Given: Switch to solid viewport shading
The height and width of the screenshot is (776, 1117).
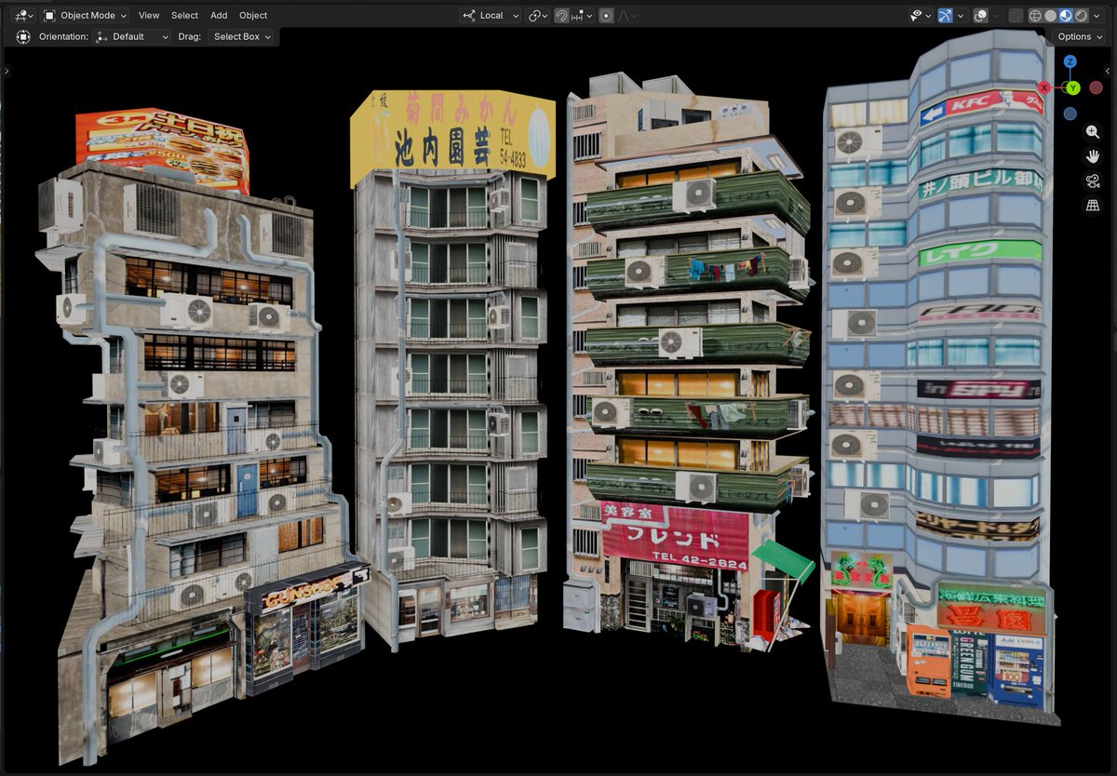Looking at the screenshot, I should click(1051, 15).
